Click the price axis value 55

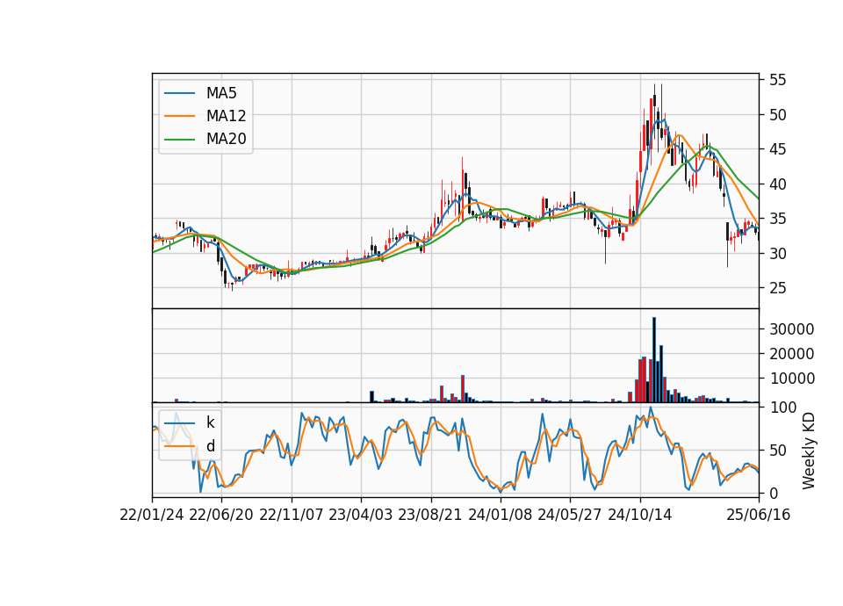tap(777, 80)
